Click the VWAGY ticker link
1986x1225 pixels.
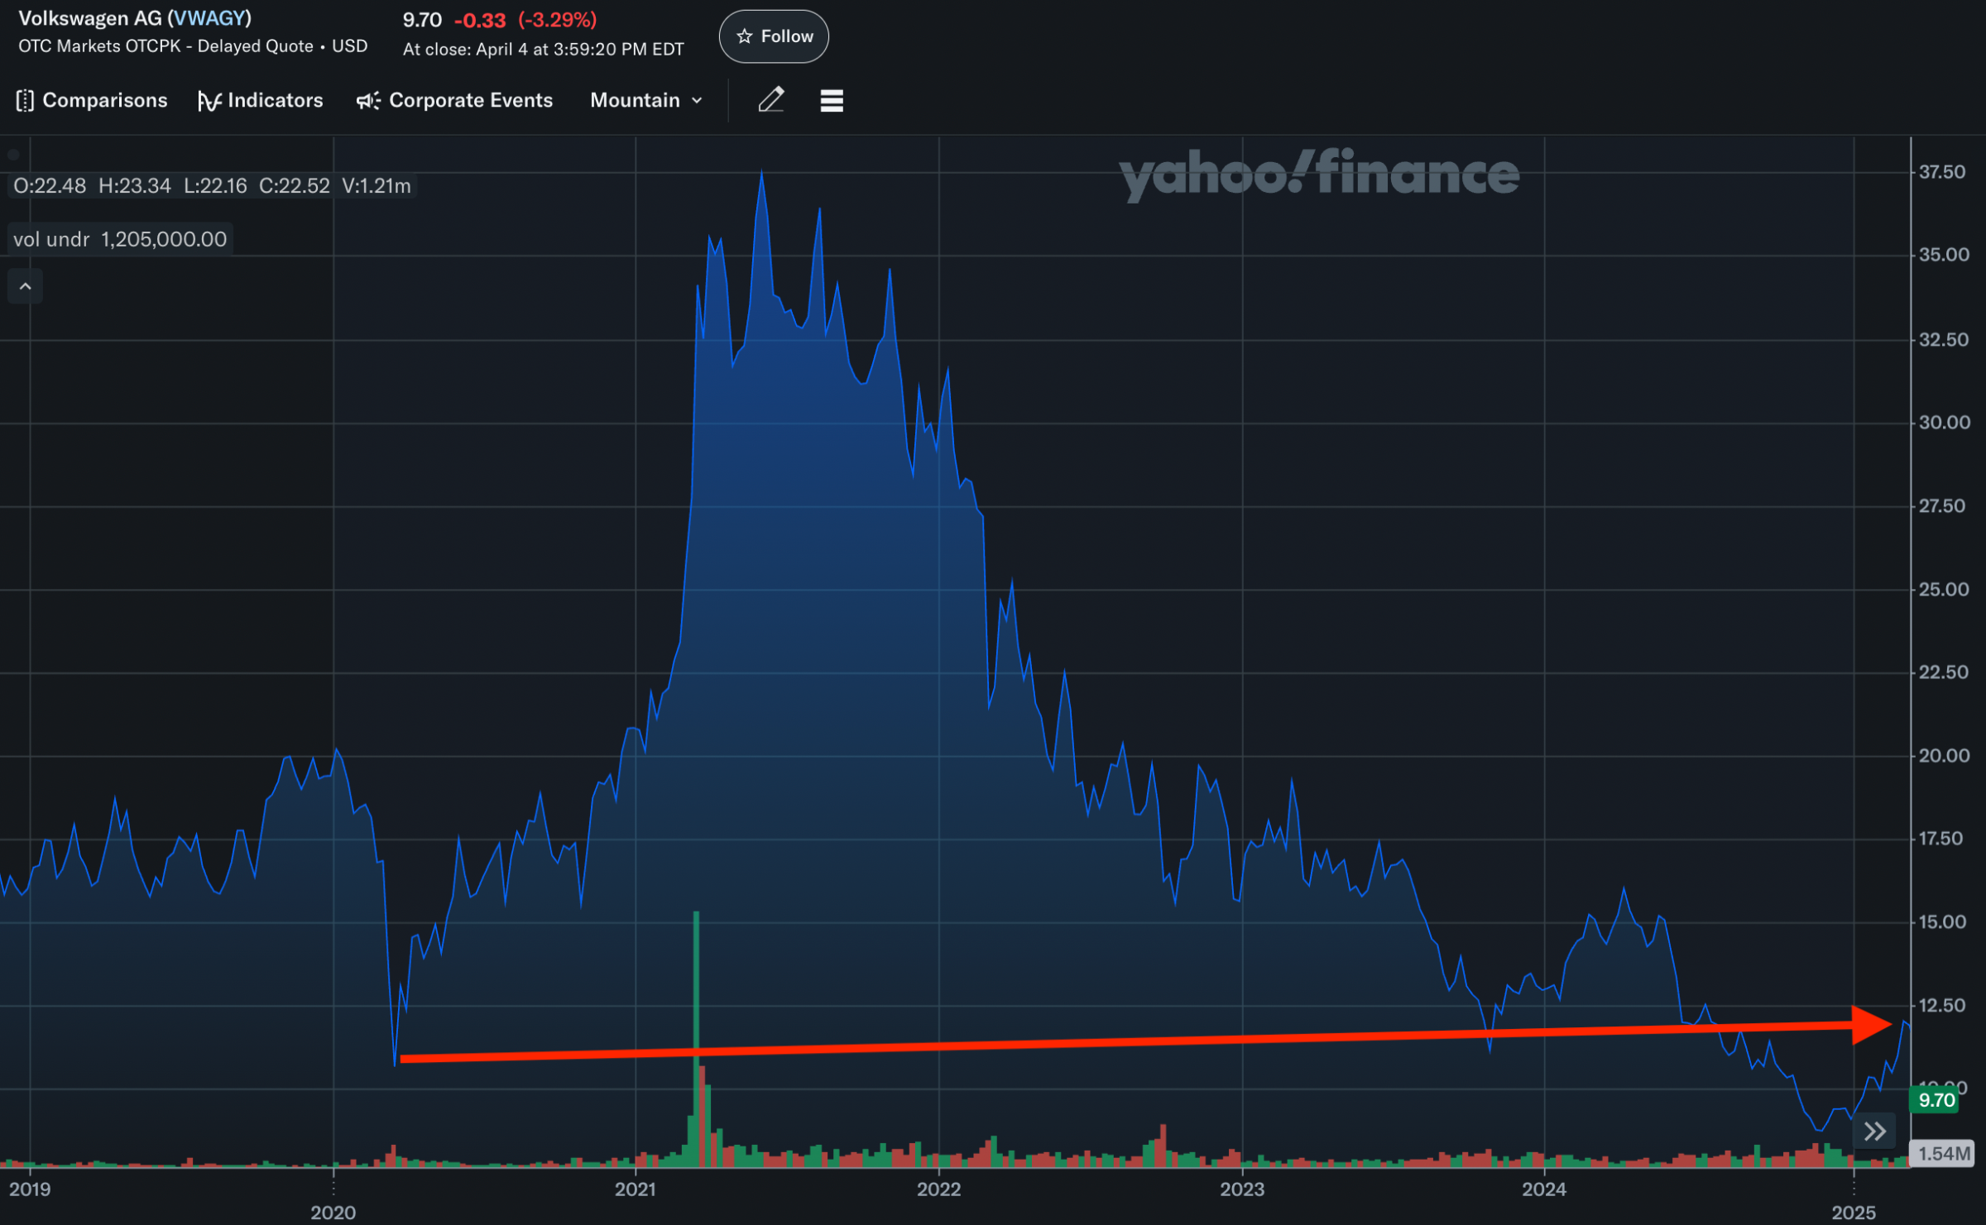(211, 18)
